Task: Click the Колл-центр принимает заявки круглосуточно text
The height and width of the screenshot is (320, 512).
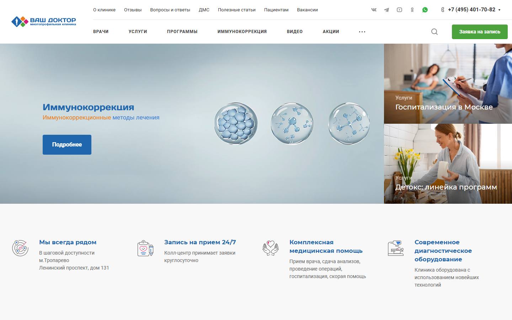Action: 200,257
